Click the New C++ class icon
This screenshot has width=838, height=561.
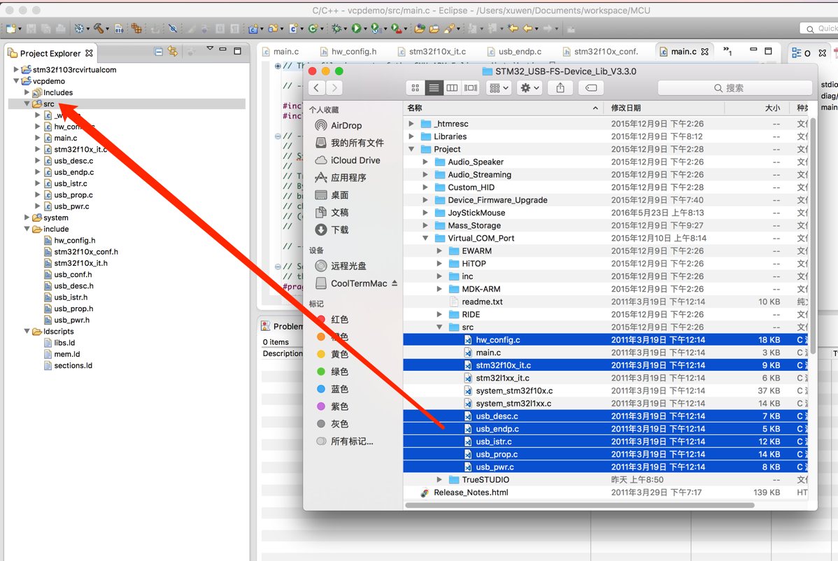click(313, 28)
